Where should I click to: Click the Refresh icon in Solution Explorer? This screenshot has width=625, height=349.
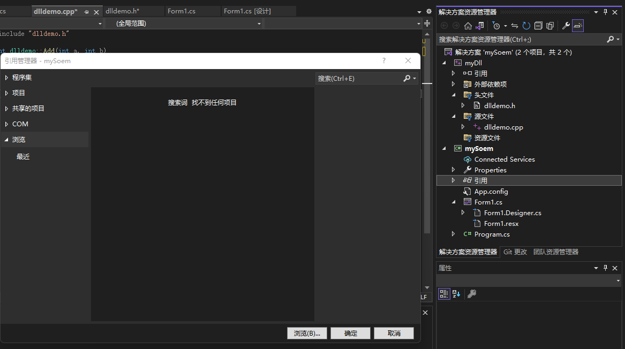point(526,26)
